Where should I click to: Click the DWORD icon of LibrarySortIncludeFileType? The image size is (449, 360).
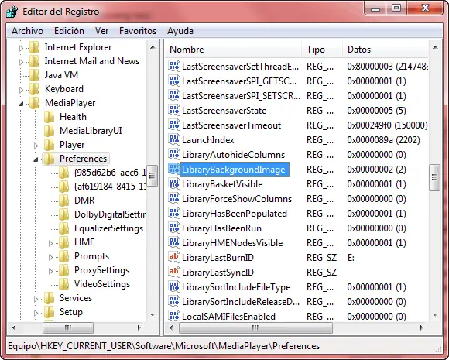[x=174, y=286]
